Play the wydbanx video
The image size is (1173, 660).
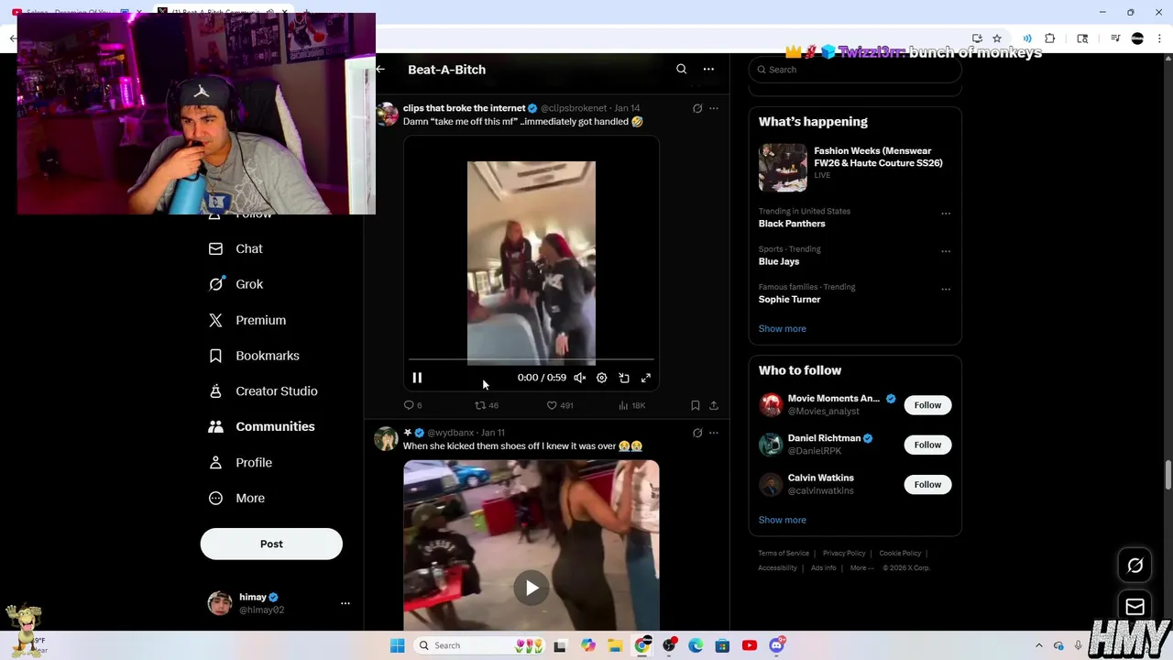pyautogui.click(x=532, y=588)
